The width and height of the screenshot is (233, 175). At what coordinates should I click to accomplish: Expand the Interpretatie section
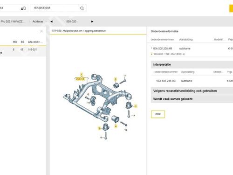[192, 64]
